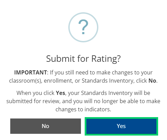Click the circular outline around the question mark
The image size is (167, 140).
pos(83,27)
